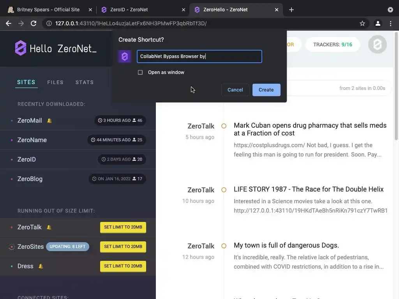Switch to Britney Spears - Official Site tab
The width and height of the screenshot is (399, 299).
click(x=48, y=10)
